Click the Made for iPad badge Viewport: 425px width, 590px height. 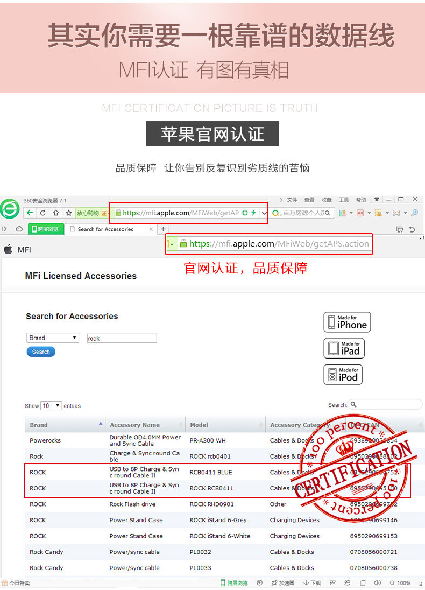(x=344, y=348)
